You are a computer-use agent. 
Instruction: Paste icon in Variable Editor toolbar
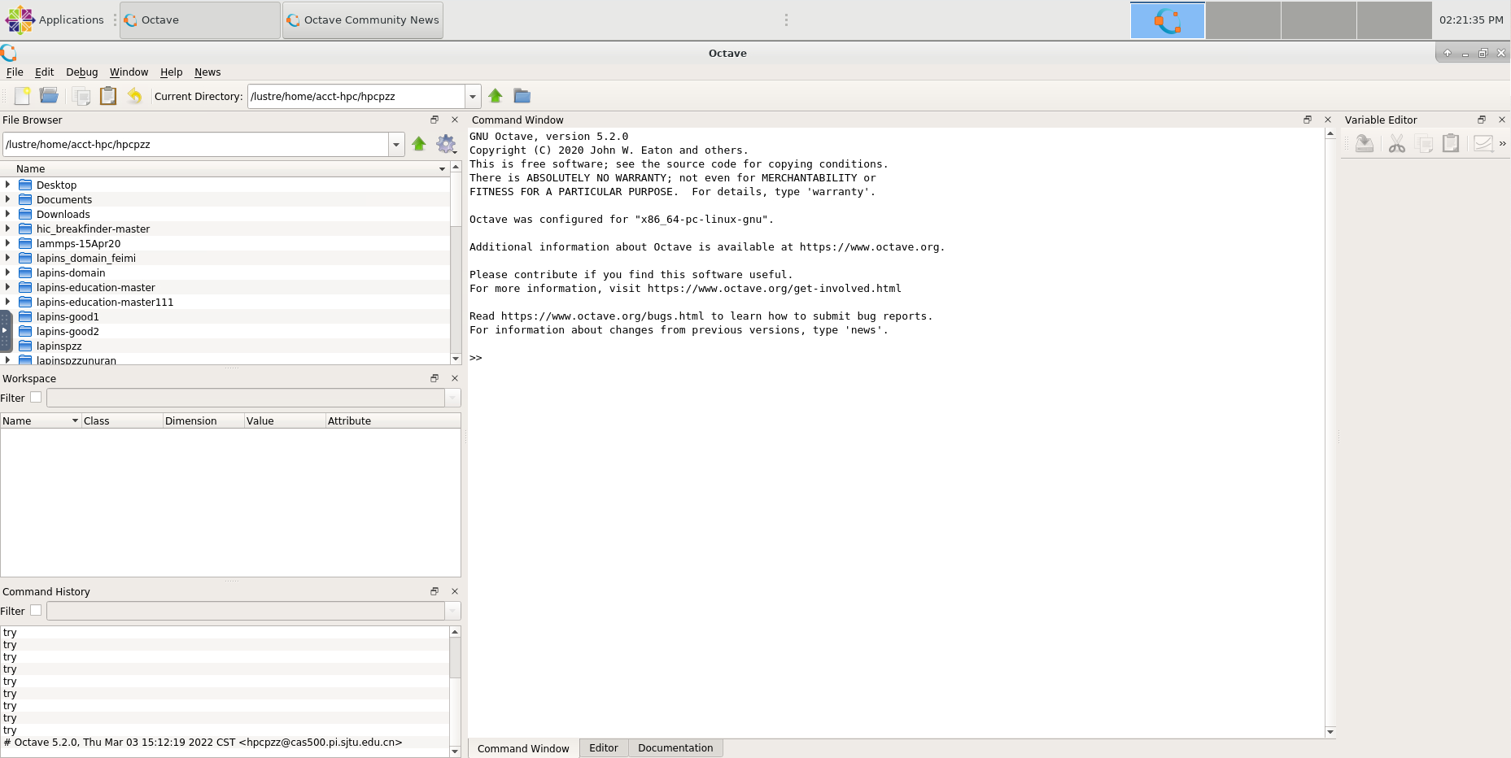[1451, 144]
